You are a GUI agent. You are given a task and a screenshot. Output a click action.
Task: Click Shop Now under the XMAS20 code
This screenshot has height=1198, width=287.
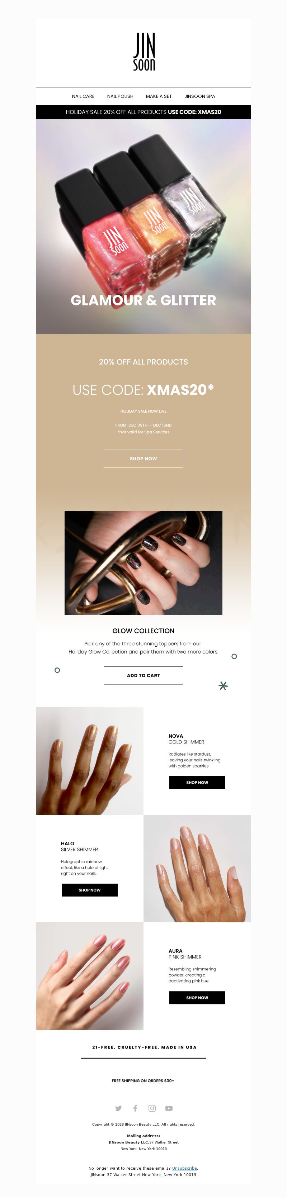(x=143, y=458)
